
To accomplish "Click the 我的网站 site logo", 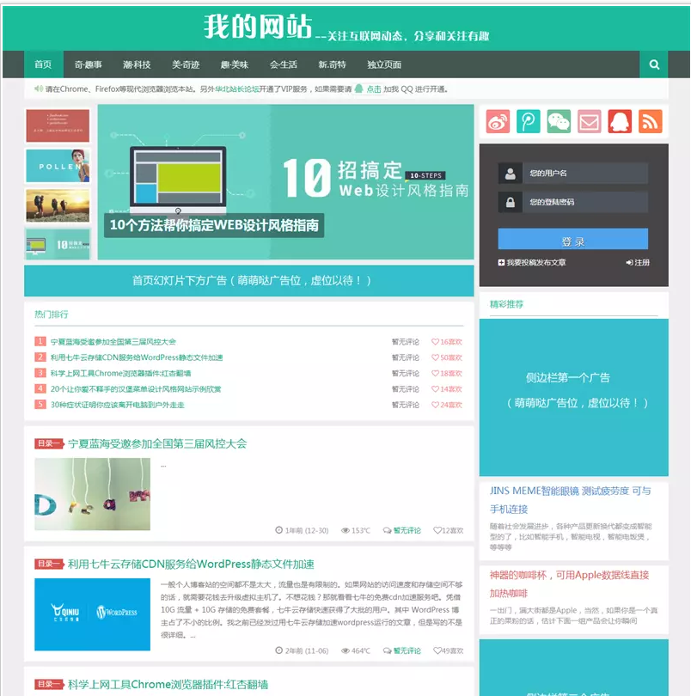I will (x=258, y=27).
